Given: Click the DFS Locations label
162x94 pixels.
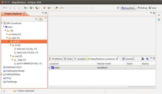Looking at the screenshot, I should [x=14, y=23].
